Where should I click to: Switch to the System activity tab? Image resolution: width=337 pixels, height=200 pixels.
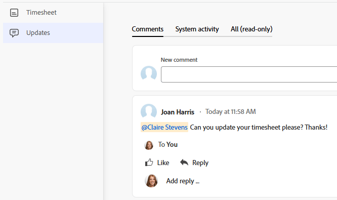coord(197,29)
